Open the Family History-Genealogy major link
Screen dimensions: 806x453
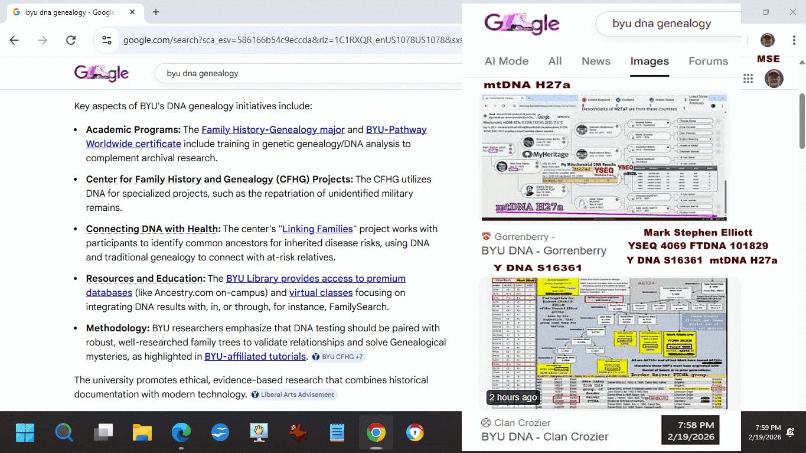(273, 129)
